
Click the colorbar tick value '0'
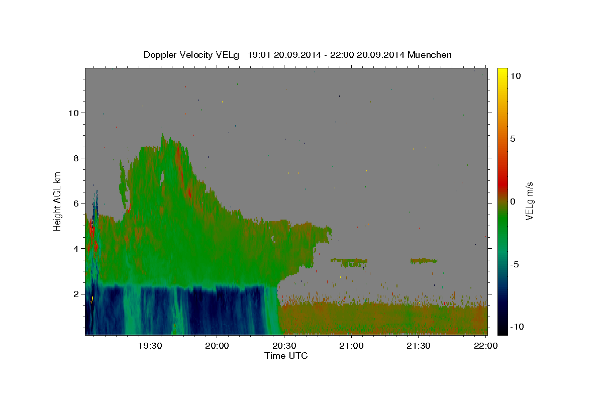513,202
